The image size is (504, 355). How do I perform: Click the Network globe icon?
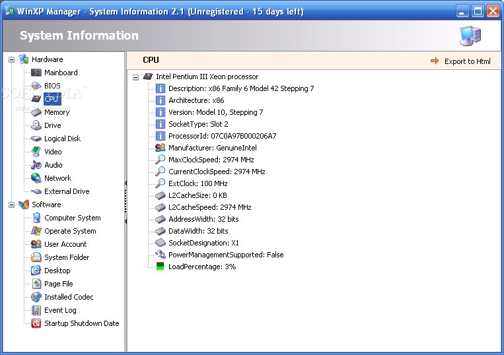36,177
